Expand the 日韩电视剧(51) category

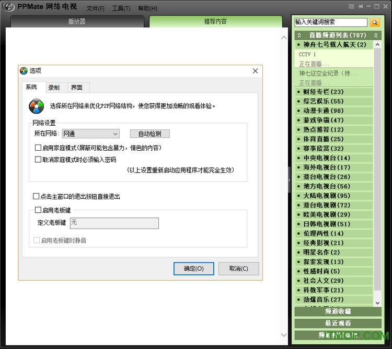(x=334, y=224)
